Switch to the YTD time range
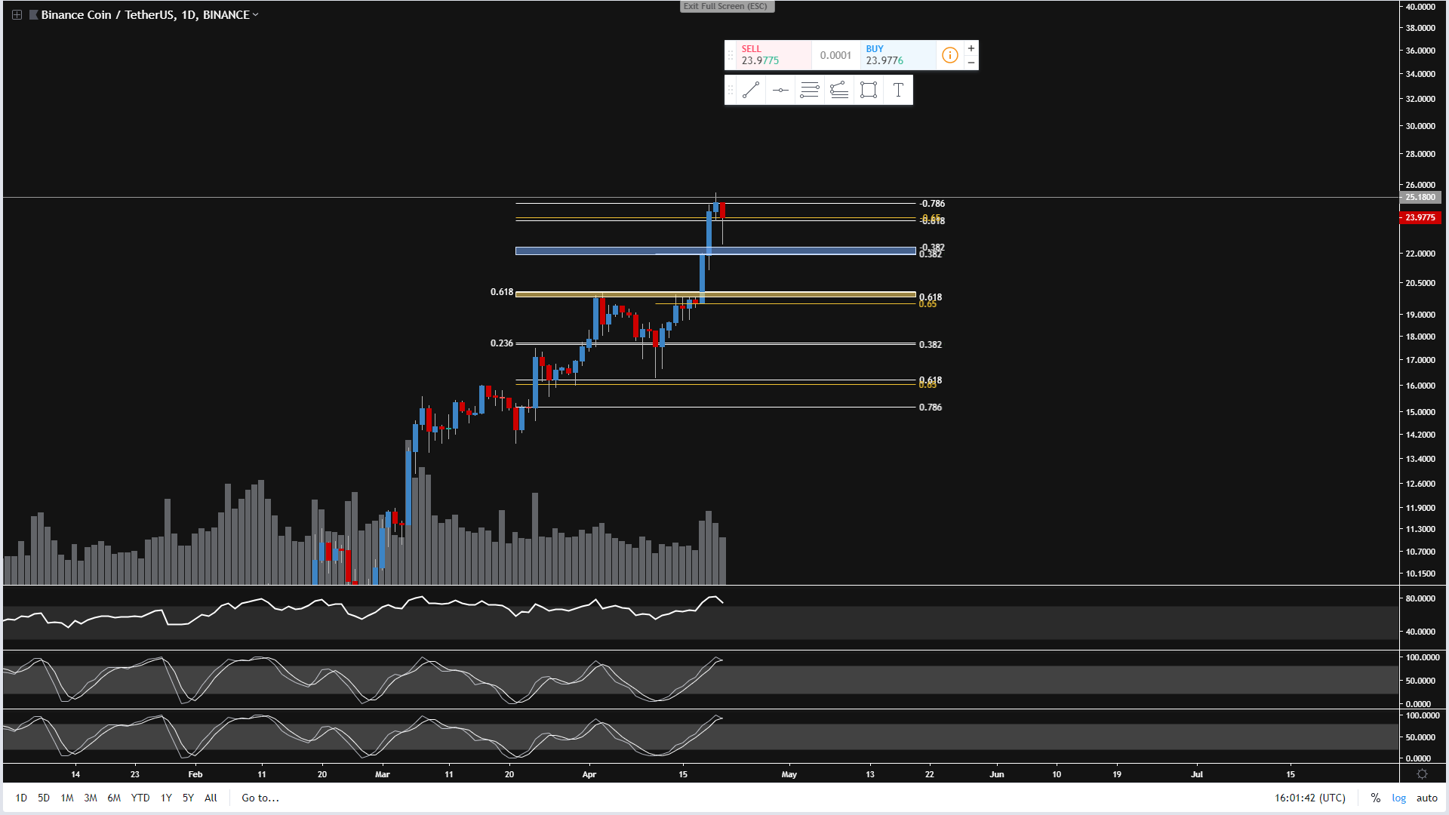This screenshot has width=1449, height=815. pos(140,798)
